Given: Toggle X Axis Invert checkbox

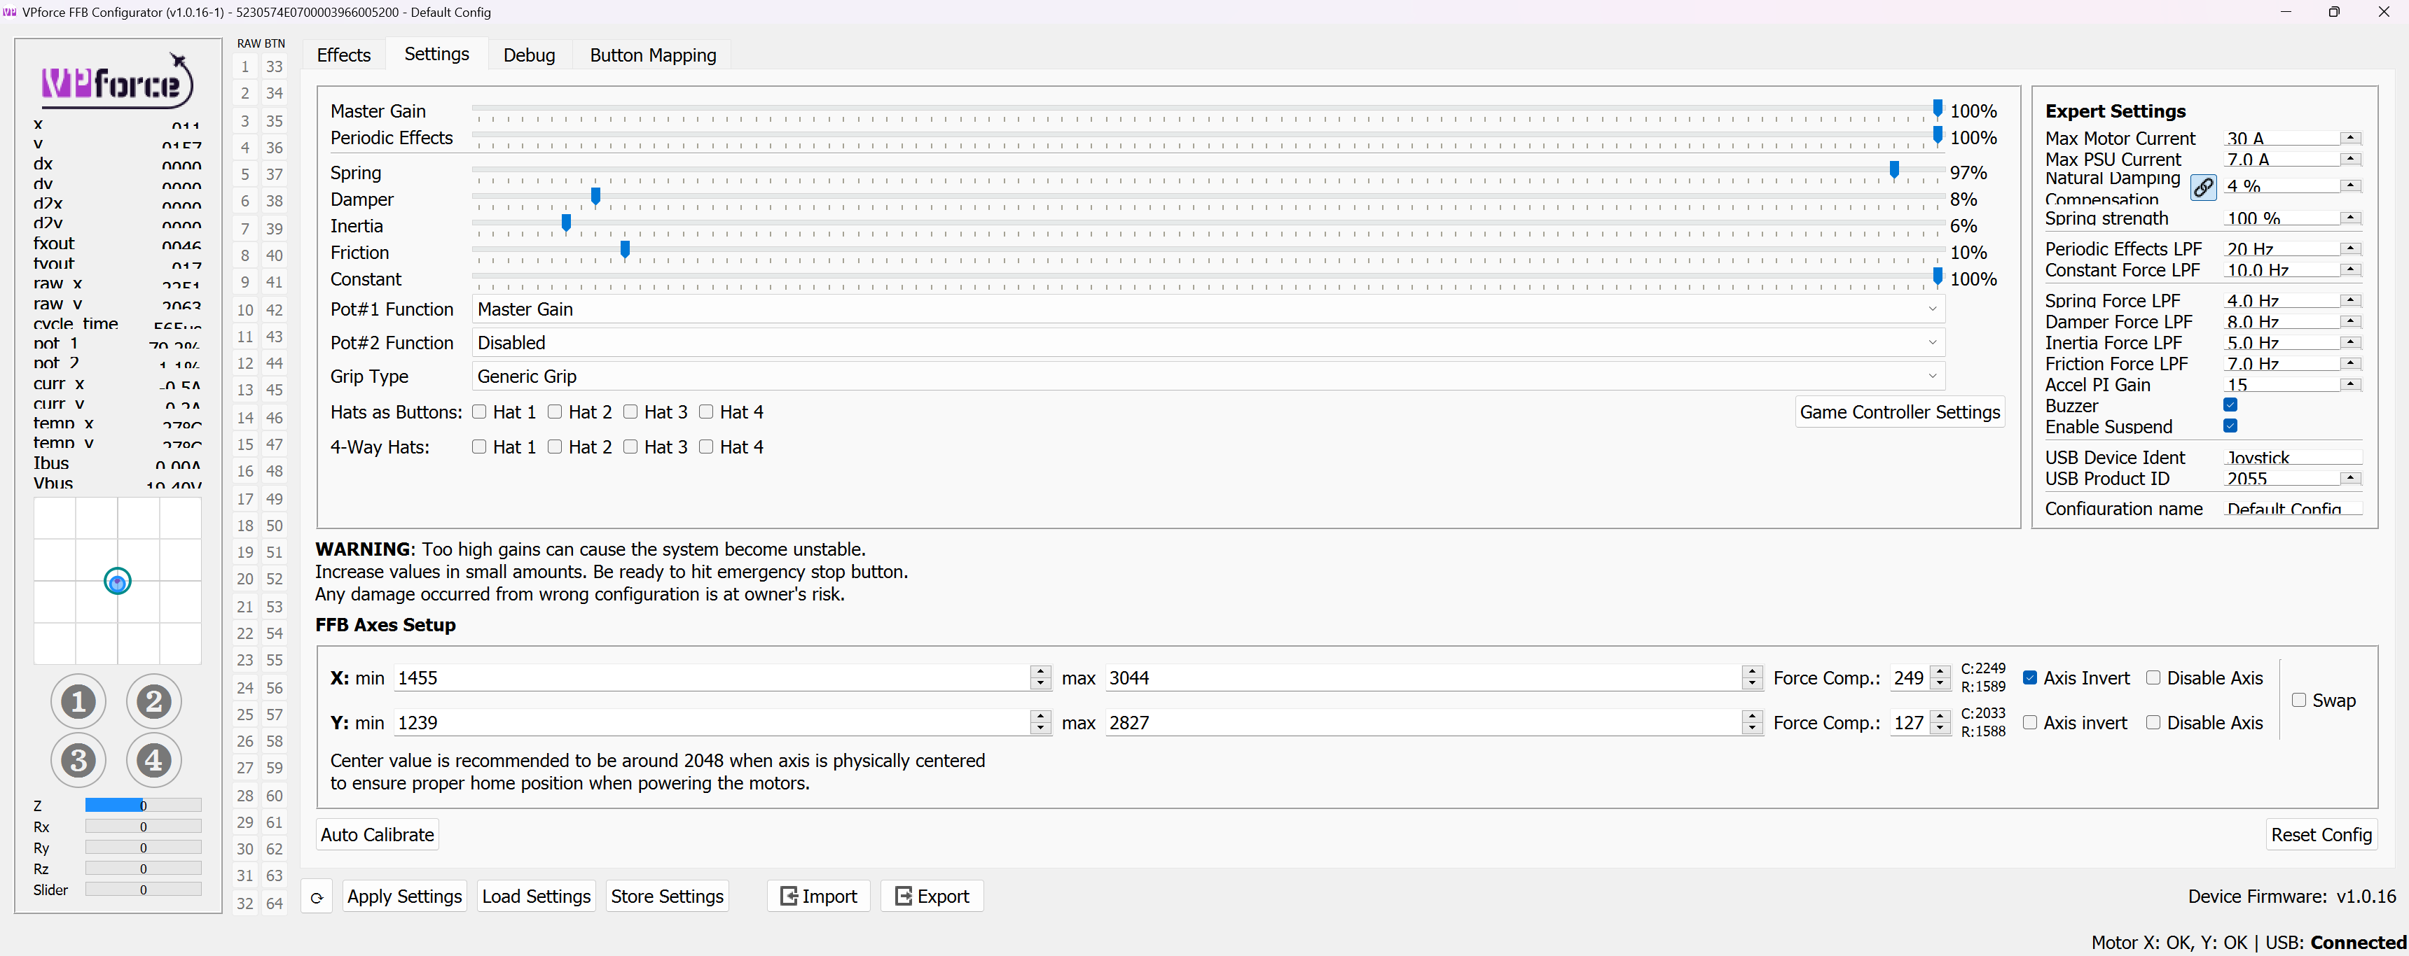Looking at the screenshot, I should pyautogui.click(x=2029, y=677).
